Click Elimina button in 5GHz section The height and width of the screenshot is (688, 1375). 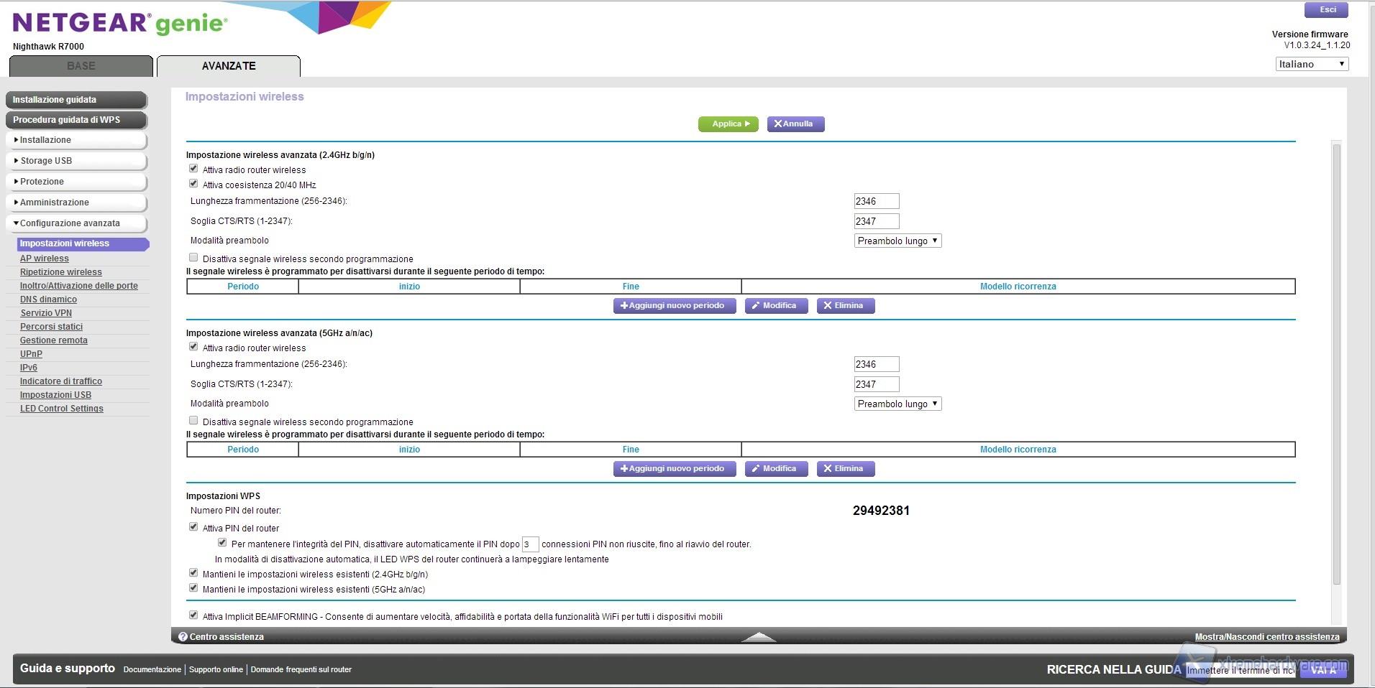[845, 469]
